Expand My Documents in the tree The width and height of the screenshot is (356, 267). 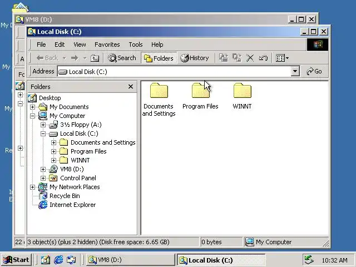(x=32, y=107)
